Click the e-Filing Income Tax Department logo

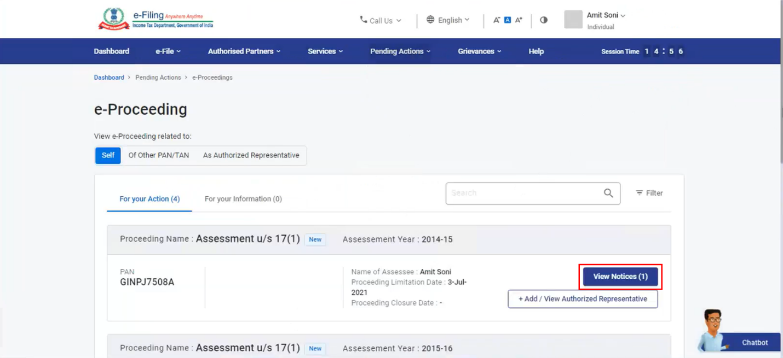(x=155, y=17)
